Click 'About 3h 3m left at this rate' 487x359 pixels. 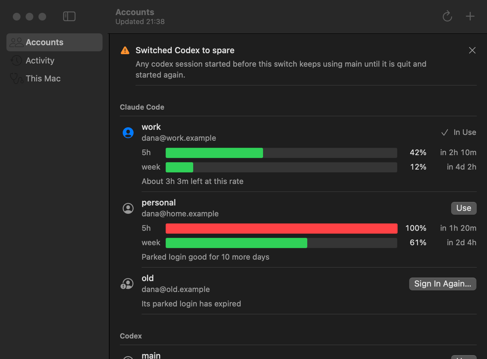point(193,181)
